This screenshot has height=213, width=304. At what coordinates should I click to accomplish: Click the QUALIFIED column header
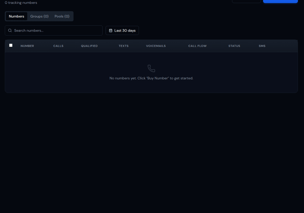(x=89, y=46)
